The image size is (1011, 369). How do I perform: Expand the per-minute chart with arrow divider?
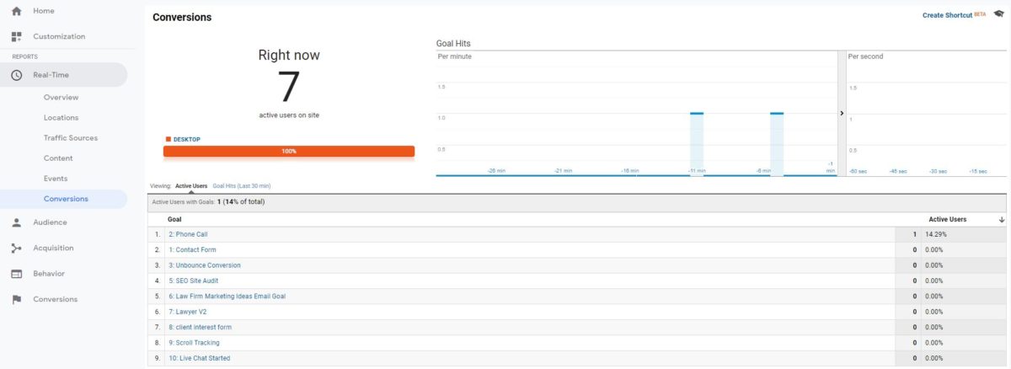[842, 112]
